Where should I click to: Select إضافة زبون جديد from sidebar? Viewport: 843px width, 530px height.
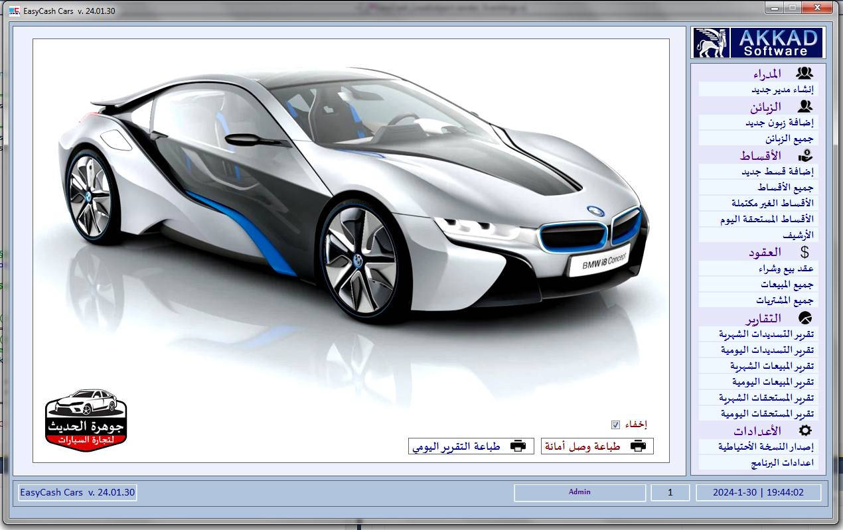point(779,123)
